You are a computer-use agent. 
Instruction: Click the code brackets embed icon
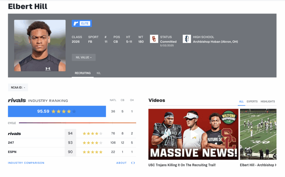point(133,163)
